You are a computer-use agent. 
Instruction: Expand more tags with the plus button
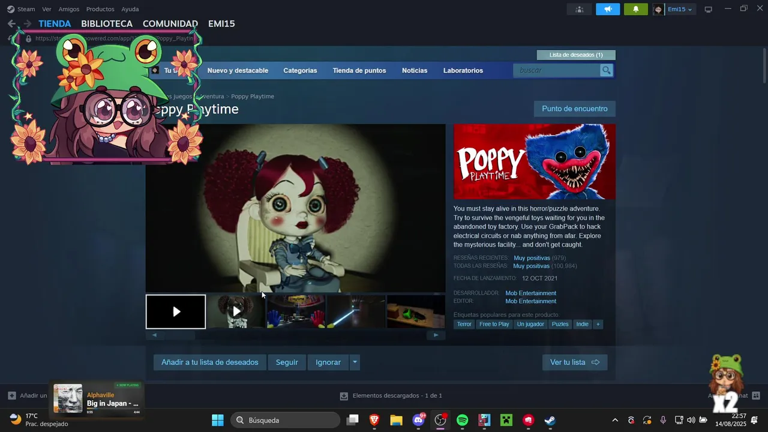click(598, 324)
